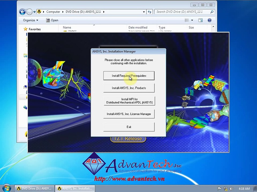Sort by Date modified column
This screenshot has width=257, height=192.
pyautogui.click(x=138, y=27)
